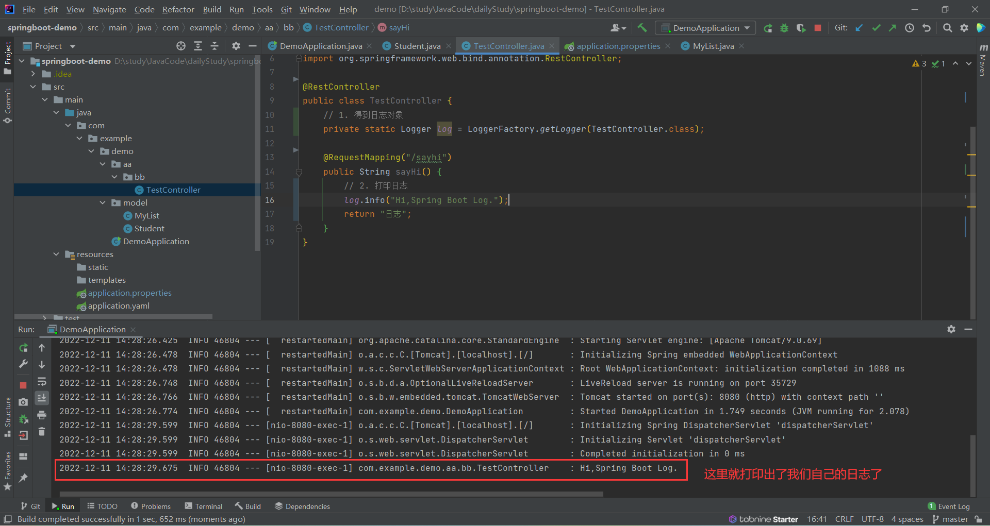Open IDE settings gear in top toolbar

point(964,28)
